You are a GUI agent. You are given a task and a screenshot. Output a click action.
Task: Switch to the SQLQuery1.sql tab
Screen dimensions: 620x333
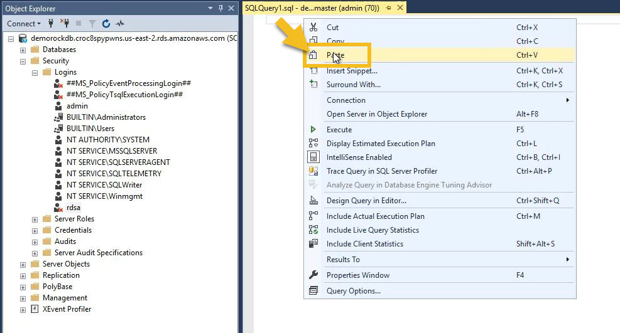tap(312, 8)
